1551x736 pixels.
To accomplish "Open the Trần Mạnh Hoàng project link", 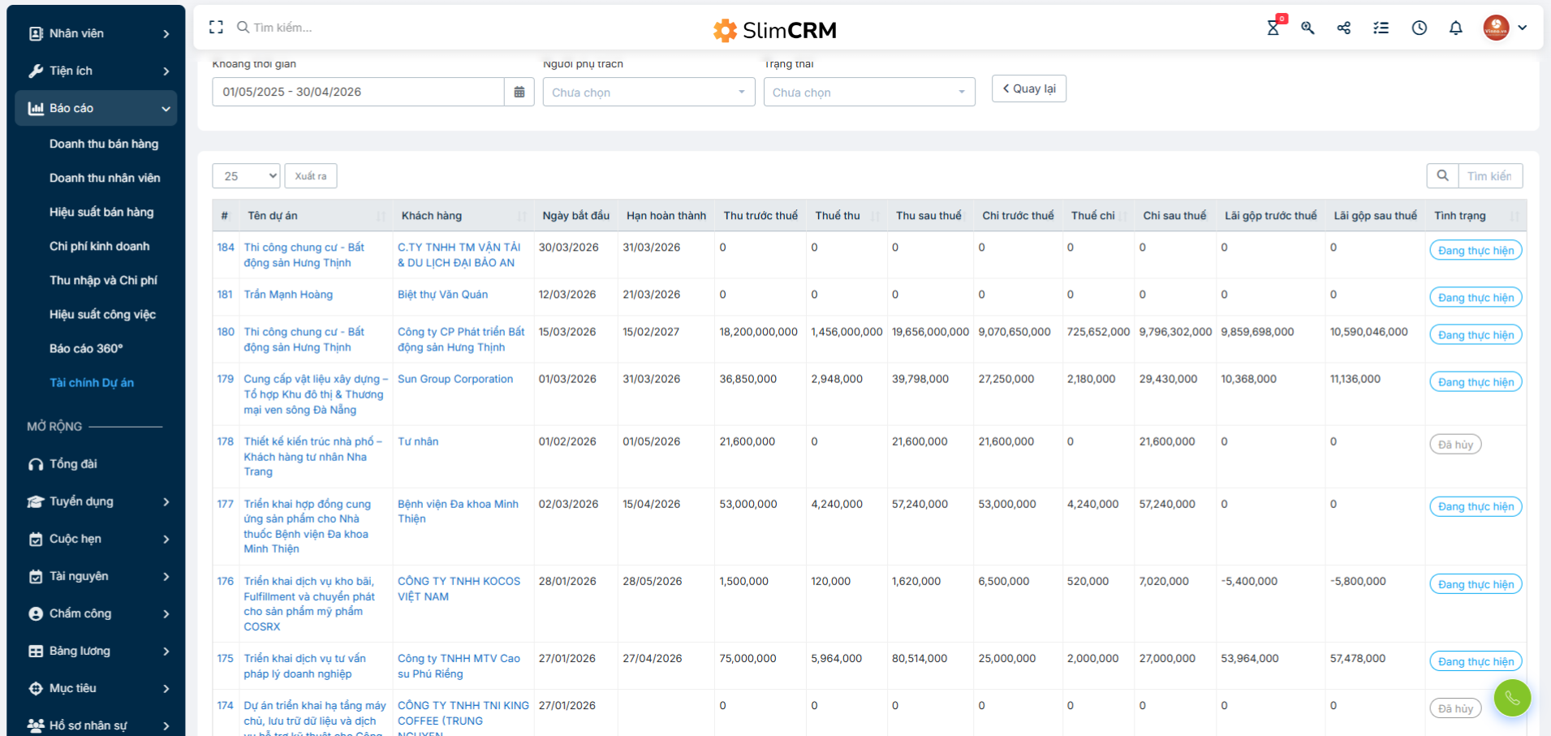I will [x=288, y=295].
